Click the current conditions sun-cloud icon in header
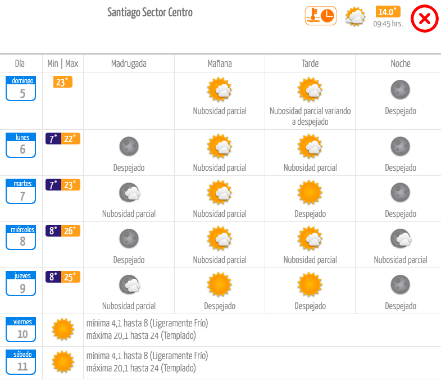441x381 pixels. (x=355, y=17)
